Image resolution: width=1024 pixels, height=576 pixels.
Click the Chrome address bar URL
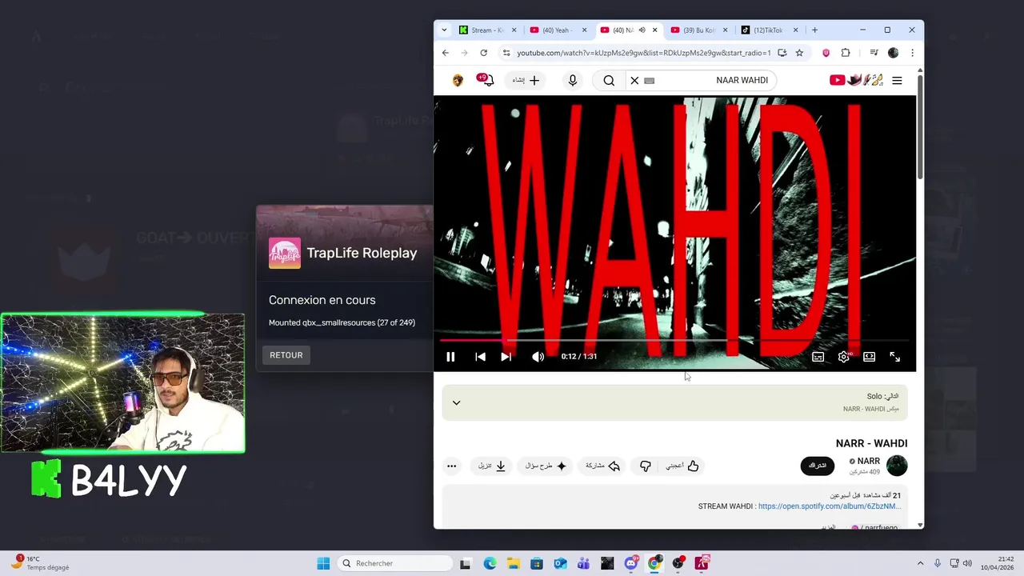(643, 53)
